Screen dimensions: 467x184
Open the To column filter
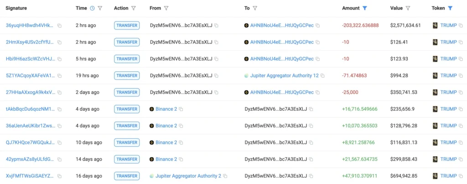click(255, 8)
